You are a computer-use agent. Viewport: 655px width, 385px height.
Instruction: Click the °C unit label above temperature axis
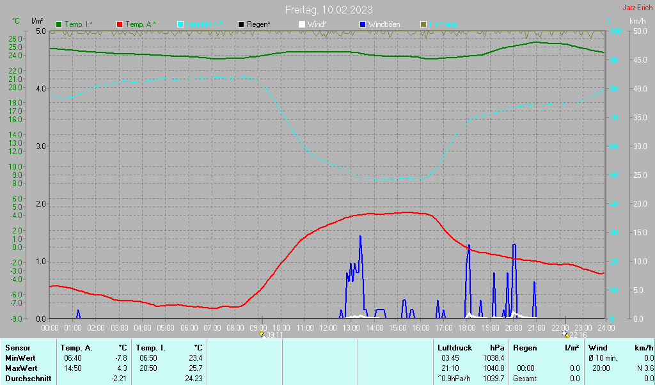15,20
